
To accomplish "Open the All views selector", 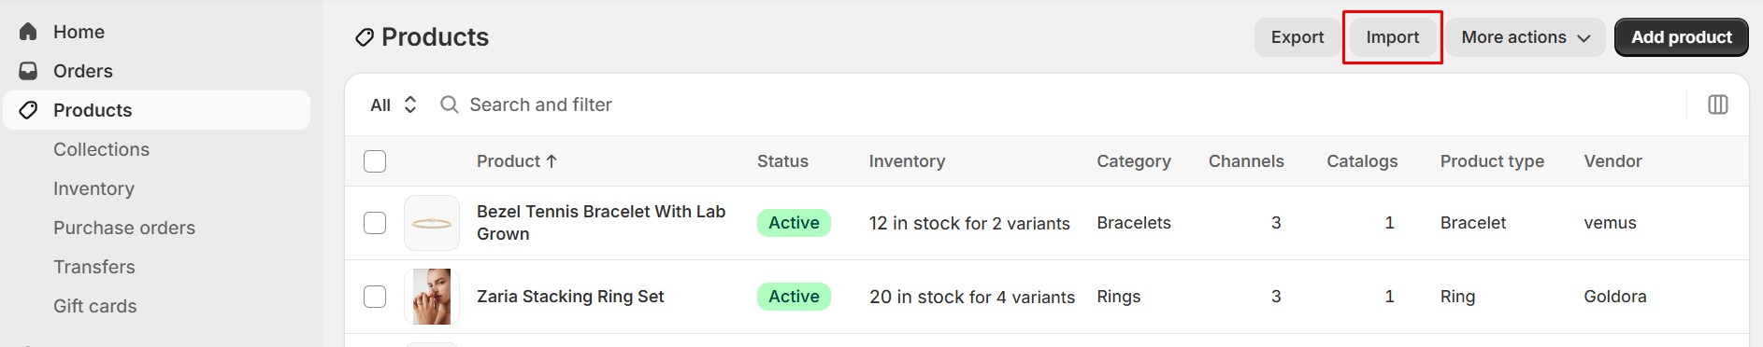I will 394,104.
